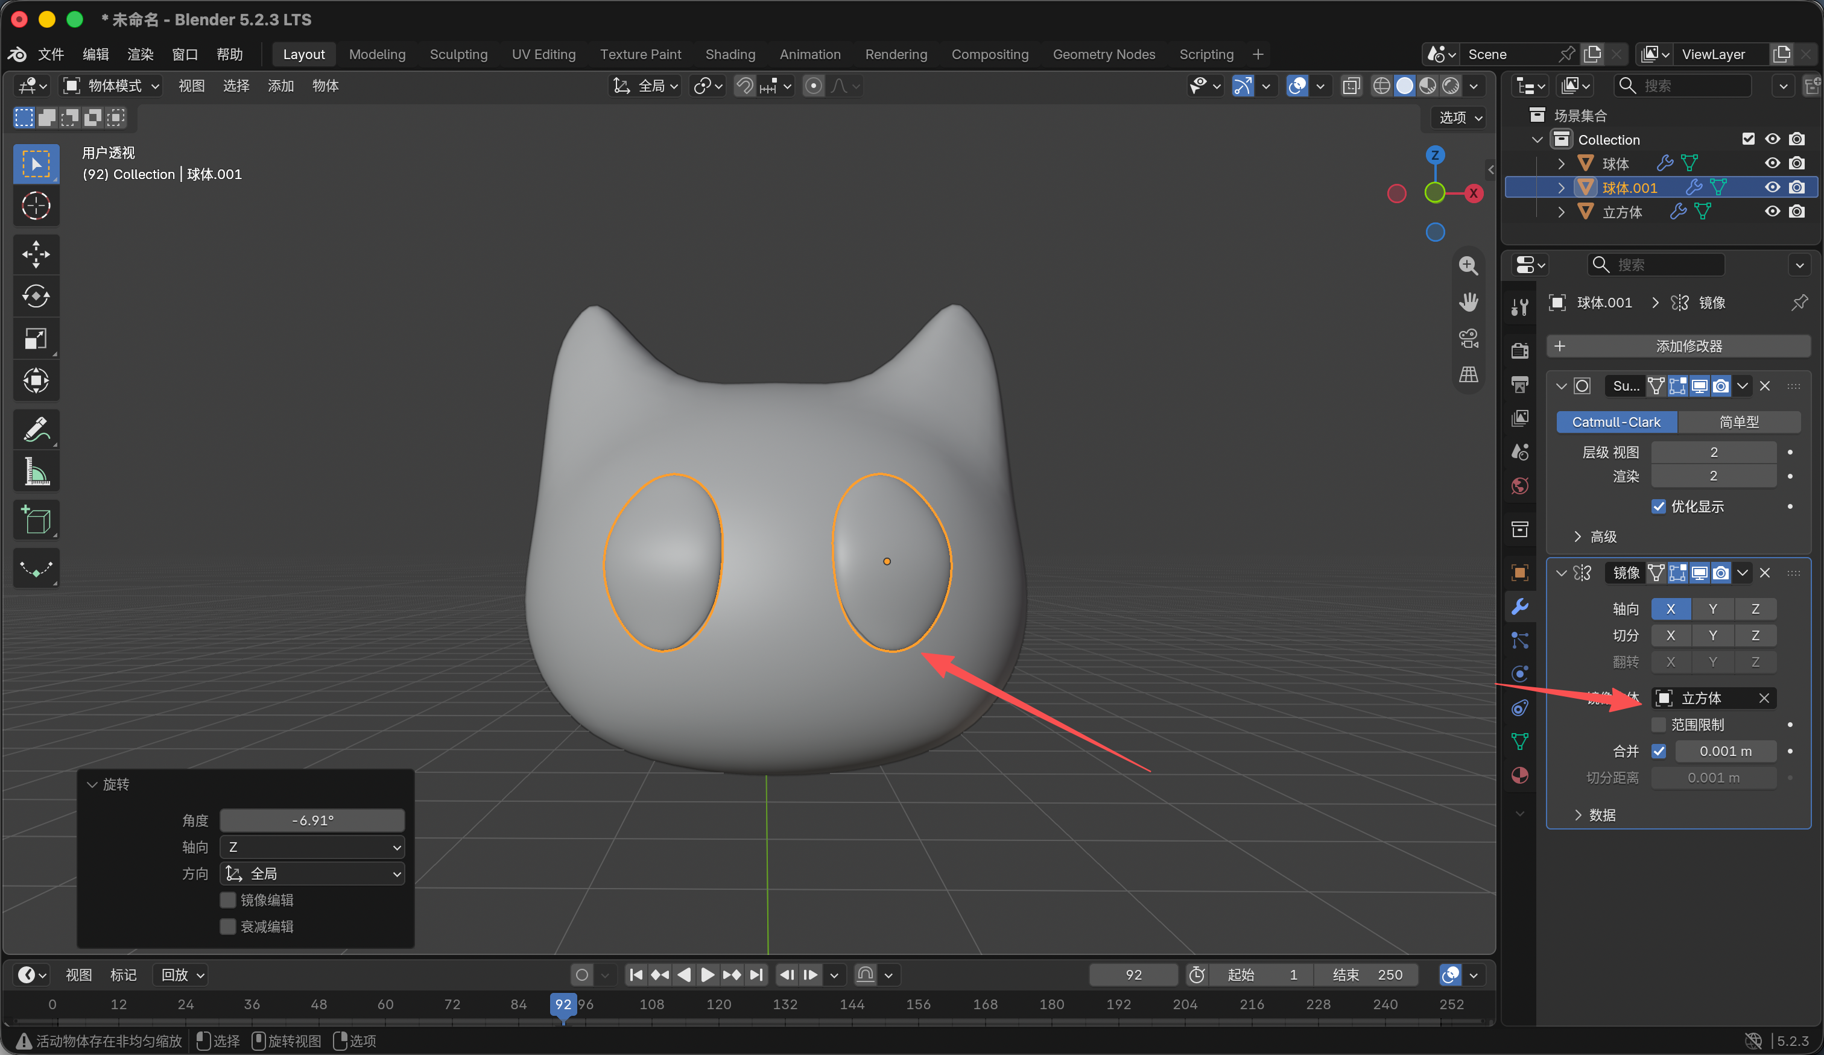The width and height of the screenshot is (1824, 1055).
Task: Hide 立方体 object with eye icon
Action: pos(1772,211)
